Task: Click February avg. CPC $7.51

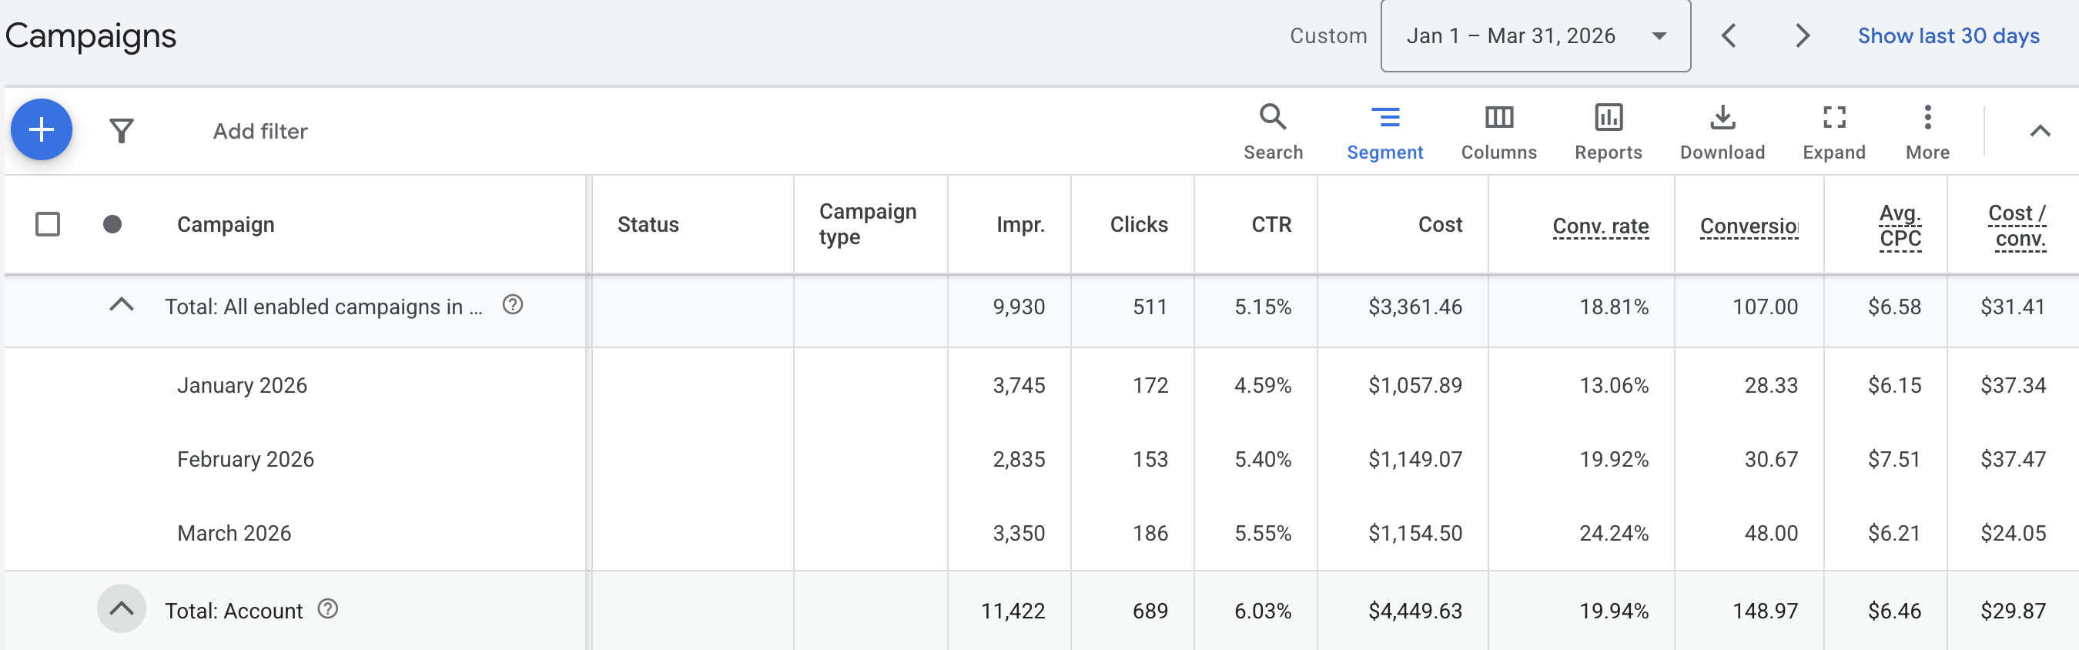Action: [1894, 460]
